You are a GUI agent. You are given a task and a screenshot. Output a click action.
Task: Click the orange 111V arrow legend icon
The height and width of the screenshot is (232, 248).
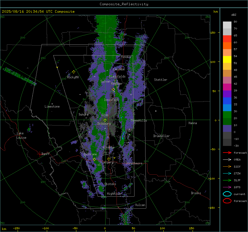tap(227, 166)
